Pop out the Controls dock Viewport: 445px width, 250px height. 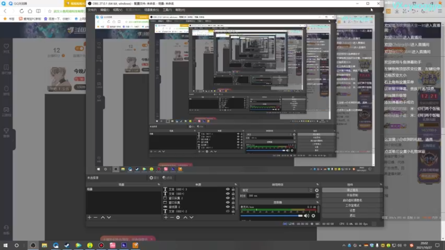[381, 184]
